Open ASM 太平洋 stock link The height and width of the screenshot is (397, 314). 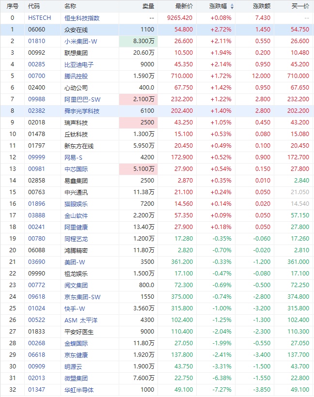[81, 321]
